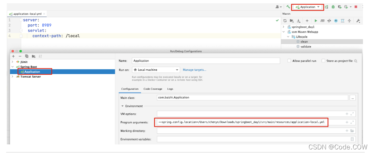
Task: Collapse the Environment section
Action: [123, 106]
